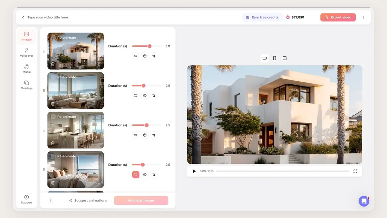Play the video preview
Screen dimensions: 387x218
pos(194,171)
